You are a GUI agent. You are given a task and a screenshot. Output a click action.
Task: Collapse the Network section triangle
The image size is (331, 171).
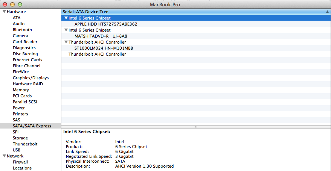point(4,156)
